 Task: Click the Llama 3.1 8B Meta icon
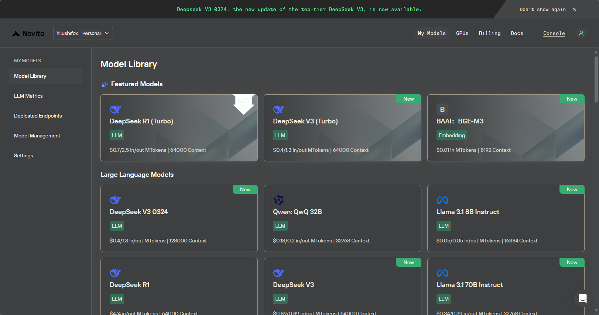pos(442,200)
